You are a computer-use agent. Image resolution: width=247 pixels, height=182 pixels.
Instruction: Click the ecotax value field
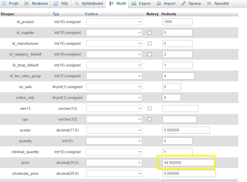[186, 130]
